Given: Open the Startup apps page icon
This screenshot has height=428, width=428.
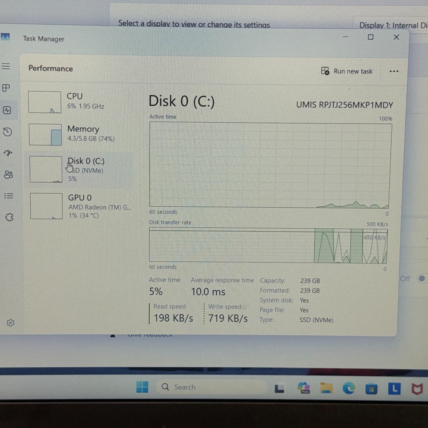Looking at the screenshot, I should [8, 153].
